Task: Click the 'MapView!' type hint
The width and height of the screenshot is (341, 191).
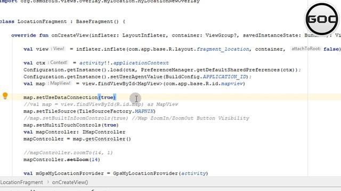Action: (x=60, y=83)
